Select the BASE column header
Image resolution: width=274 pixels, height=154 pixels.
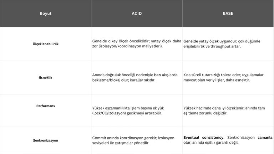(x=228, y=14)
